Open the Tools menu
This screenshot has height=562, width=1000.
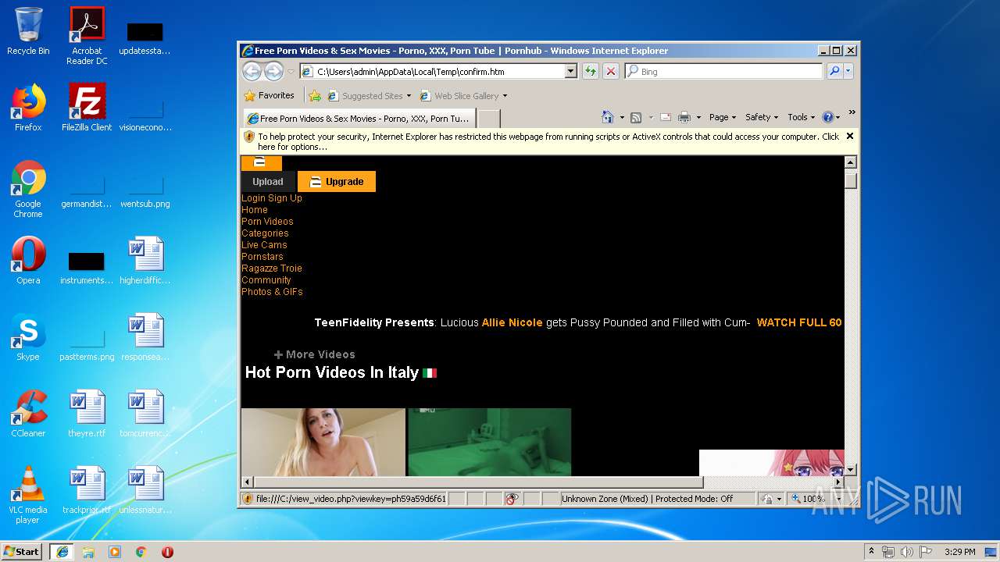tap(802, 117)
